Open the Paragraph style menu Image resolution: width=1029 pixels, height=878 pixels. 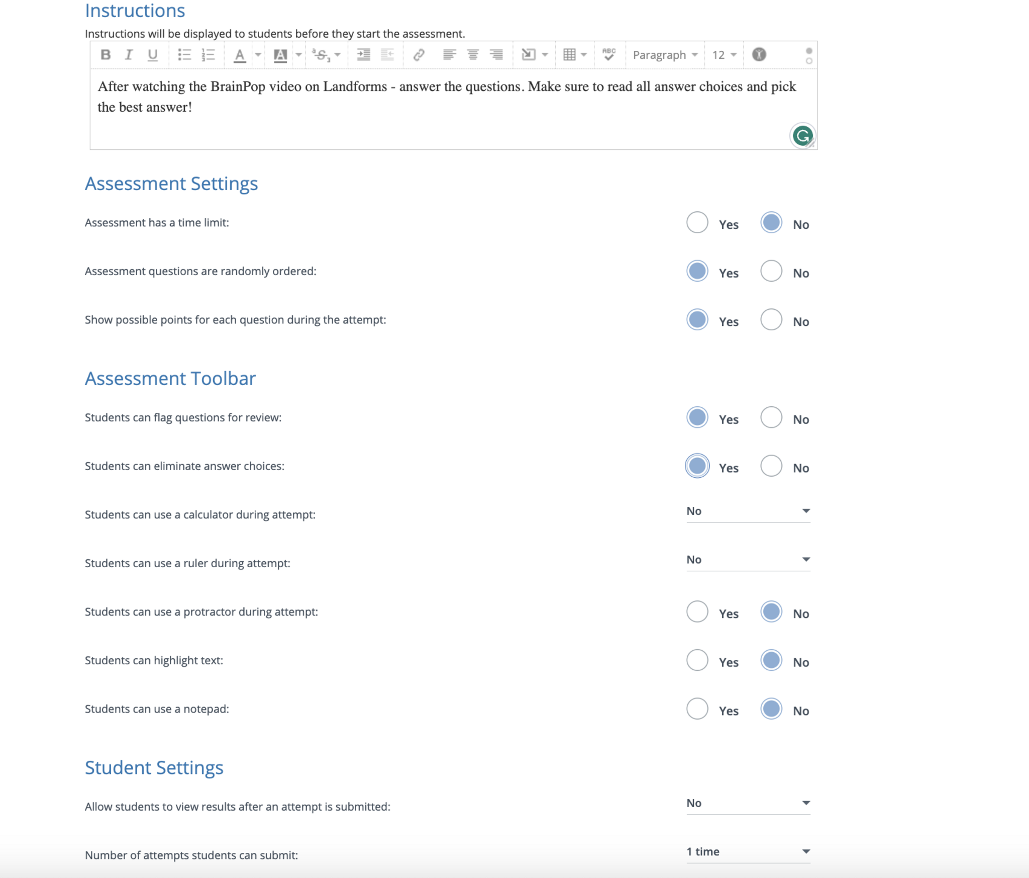click(665, 55)
